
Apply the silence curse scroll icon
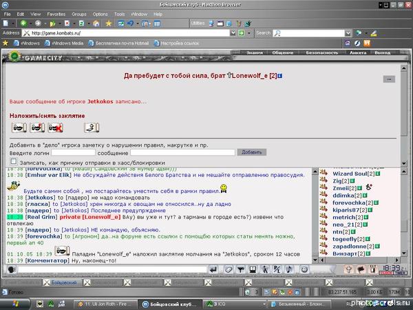[x=19, y=128]
